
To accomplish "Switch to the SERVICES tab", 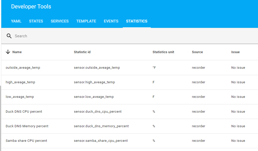I will (60, 21).
